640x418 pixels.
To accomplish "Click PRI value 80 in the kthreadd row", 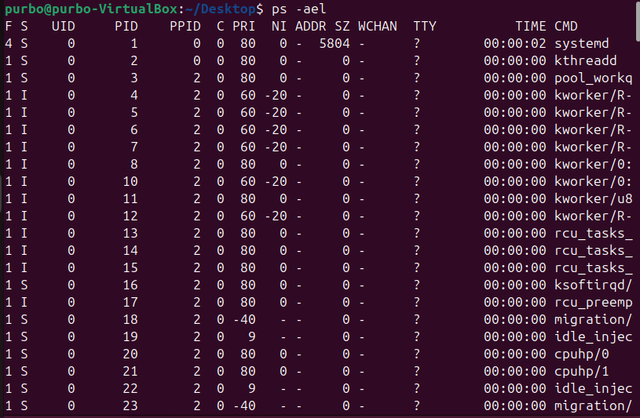I will click(x=248, y=60).
